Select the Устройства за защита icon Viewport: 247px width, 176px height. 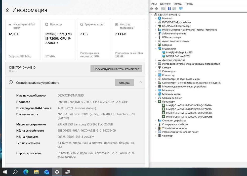pyautogui.click(x=159, y=128)
